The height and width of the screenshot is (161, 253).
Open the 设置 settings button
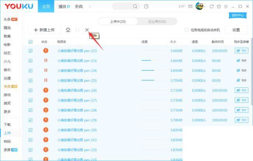pyautogui.click(x=236, y=30)
